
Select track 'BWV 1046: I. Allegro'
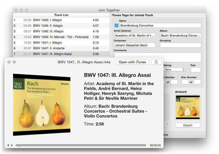coord(61,20)
